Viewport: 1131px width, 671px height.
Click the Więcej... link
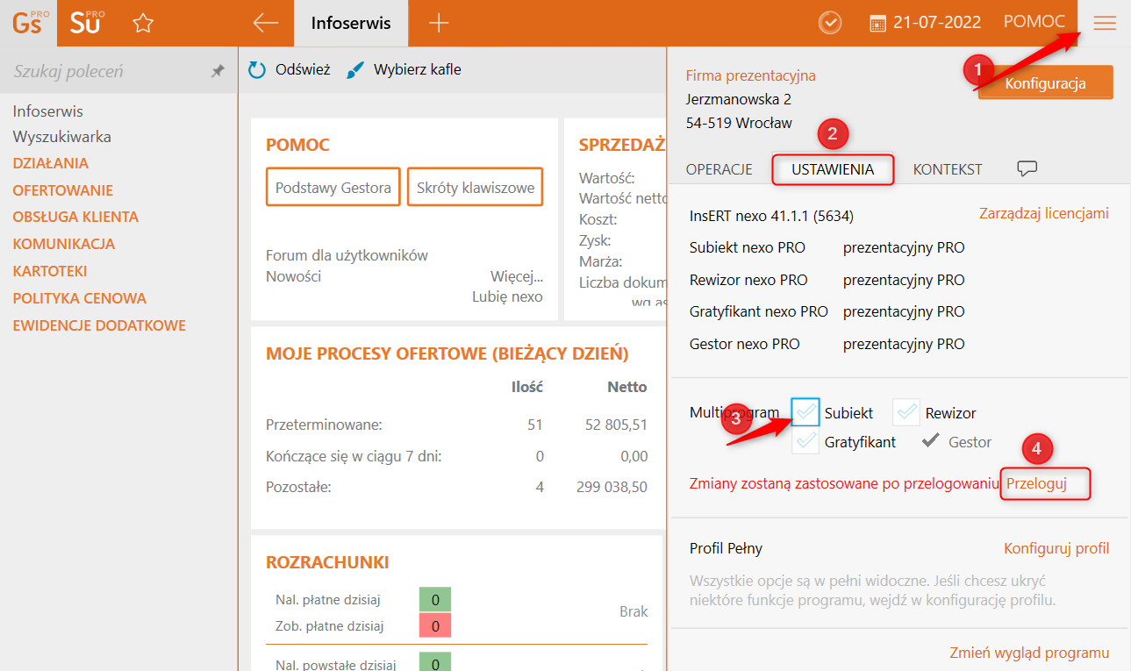point(517,276)
